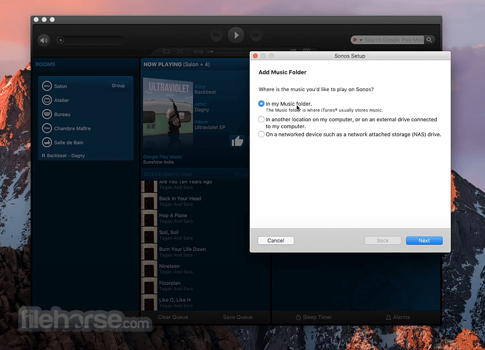Select Like O, Like H in the queue
Viewport: 485px width, 350px height.
tap(206, 302)
